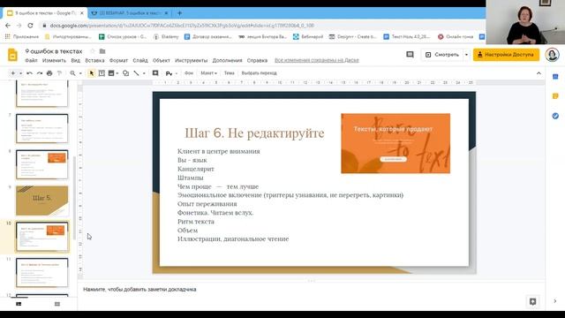Image resolution: width=565 pixels, height=318 pixels.
Task: Open the Смотреть present options dropdown arrow
Action: tap(466, 55)
